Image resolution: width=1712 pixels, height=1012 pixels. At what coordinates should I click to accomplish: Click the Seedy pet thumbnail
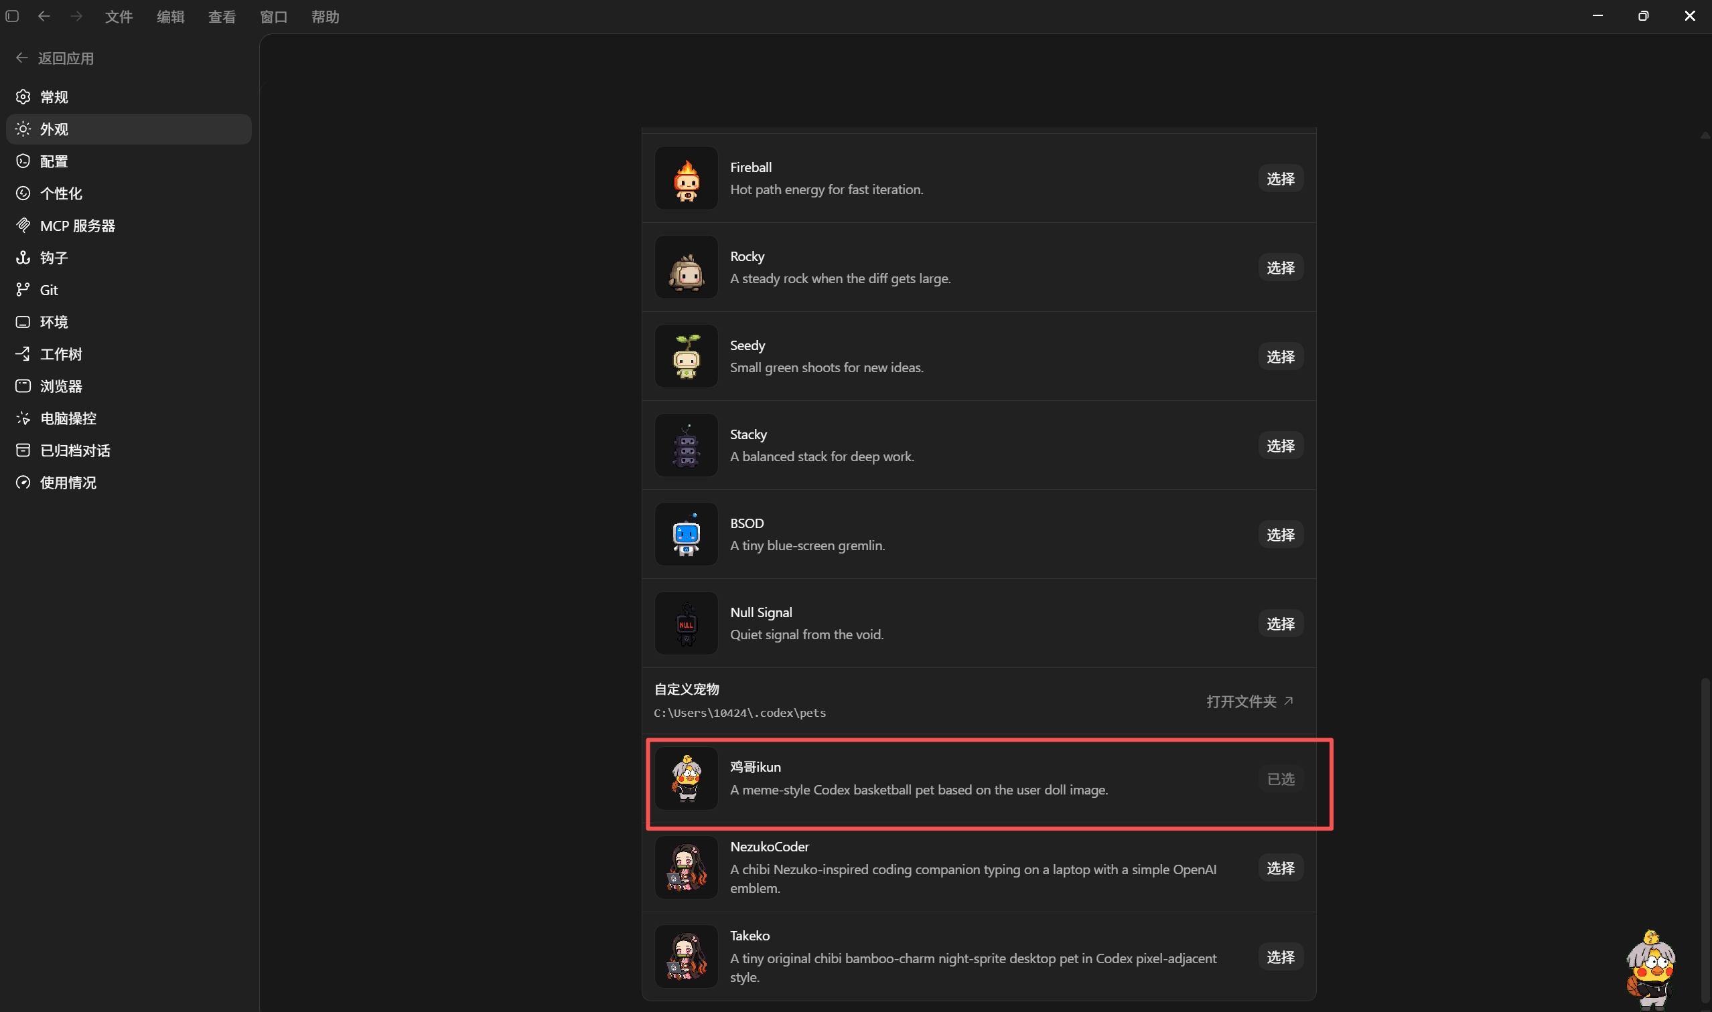point(686,356)
